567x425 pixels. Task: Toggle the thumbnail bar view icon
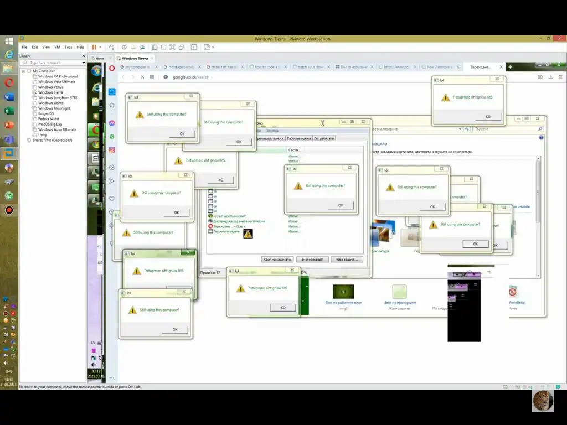163,47
